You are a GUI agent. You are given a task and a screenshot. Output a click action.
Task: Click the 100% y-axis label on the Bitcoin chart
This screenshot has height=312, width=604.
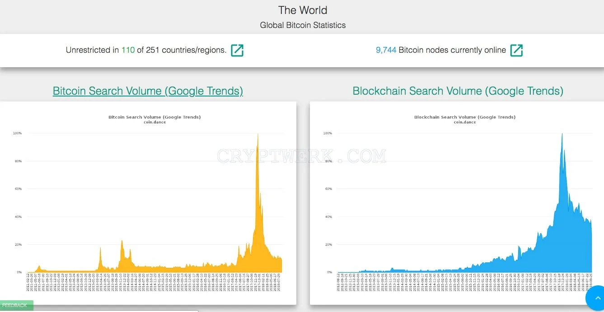(18, 133)
